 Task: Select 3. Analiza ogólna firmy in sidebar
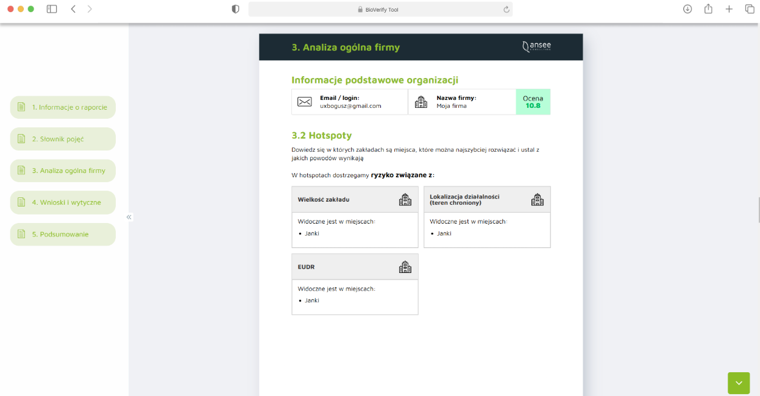coord(63,171)
